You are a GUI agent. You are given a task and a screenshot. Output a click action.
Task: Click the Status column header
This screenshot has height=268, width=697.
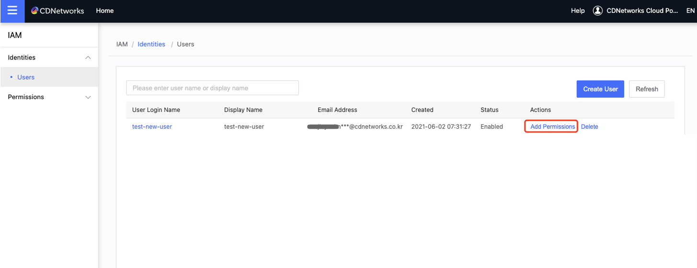coord(489,110)
